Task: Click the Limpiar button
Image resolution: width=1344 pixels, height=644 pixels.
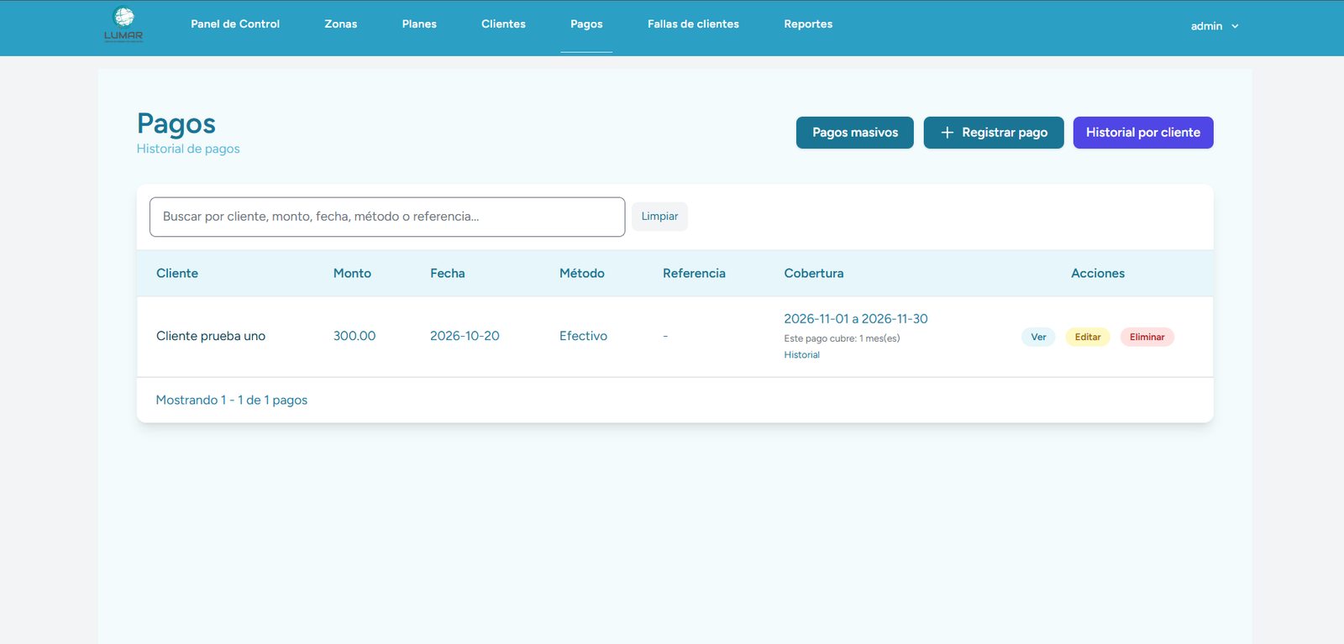Action: [659, 217]
